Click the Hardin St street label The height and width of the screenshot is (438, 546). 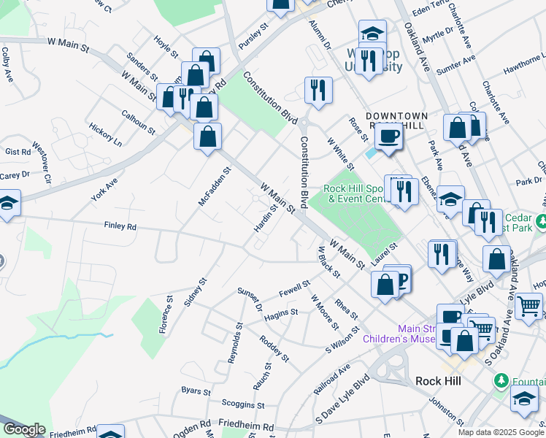pos(266,218)
